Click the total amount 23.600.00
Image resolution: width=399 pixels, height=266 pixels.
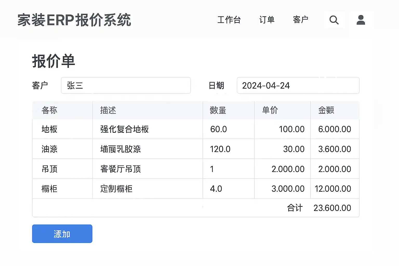pos(332,208)
